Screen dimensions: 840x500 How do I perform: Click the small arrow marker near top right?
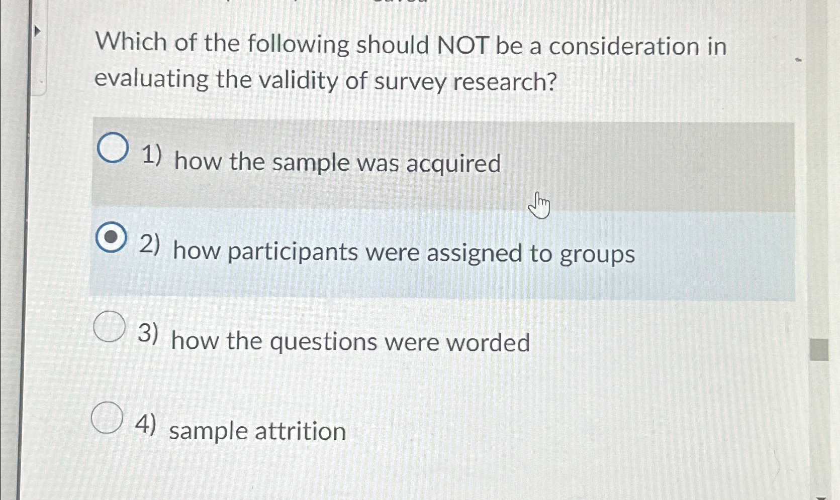(x=798, y=60)
